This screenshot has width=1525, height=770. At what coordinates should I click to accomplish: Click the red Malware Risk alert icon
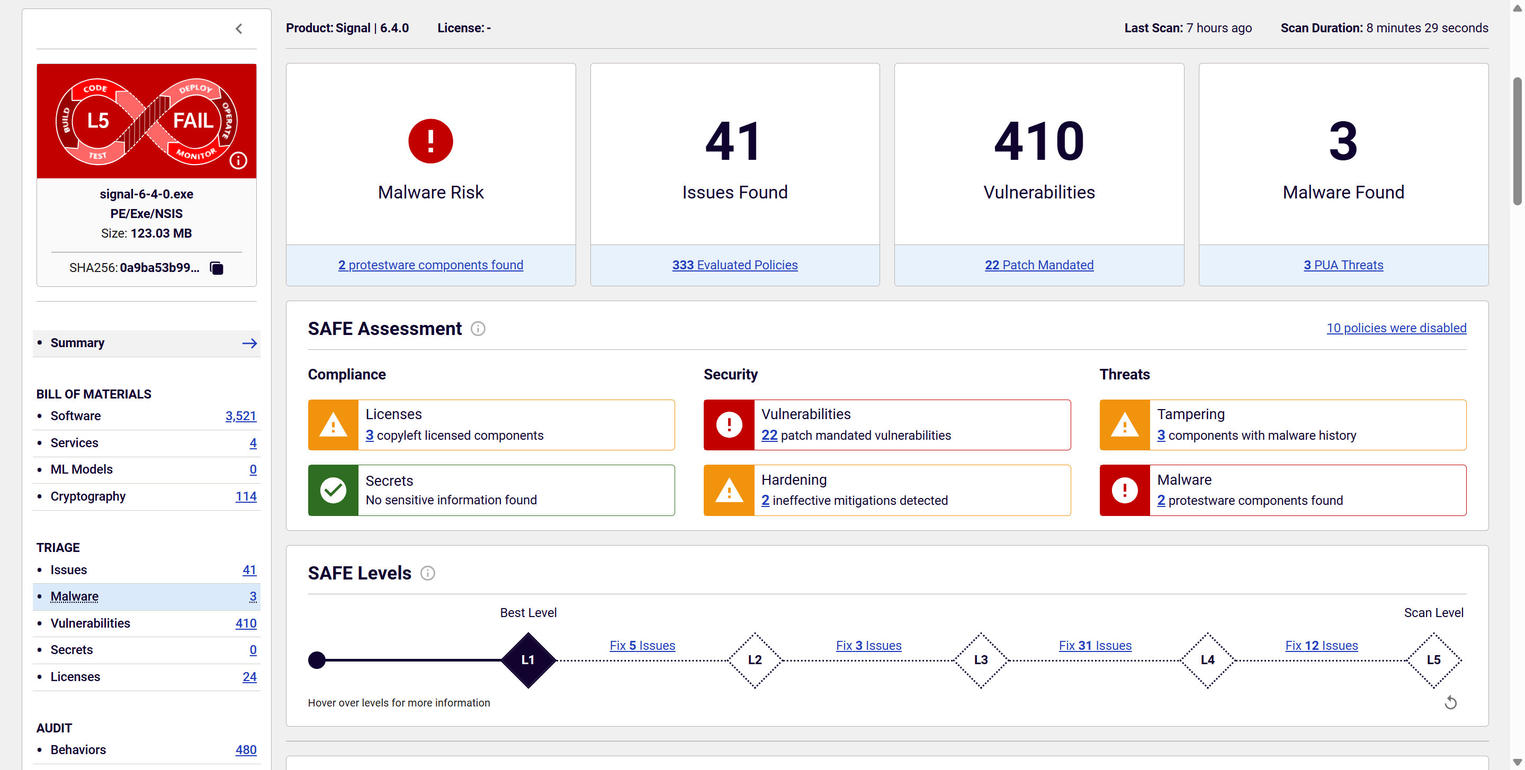[430, 141]
